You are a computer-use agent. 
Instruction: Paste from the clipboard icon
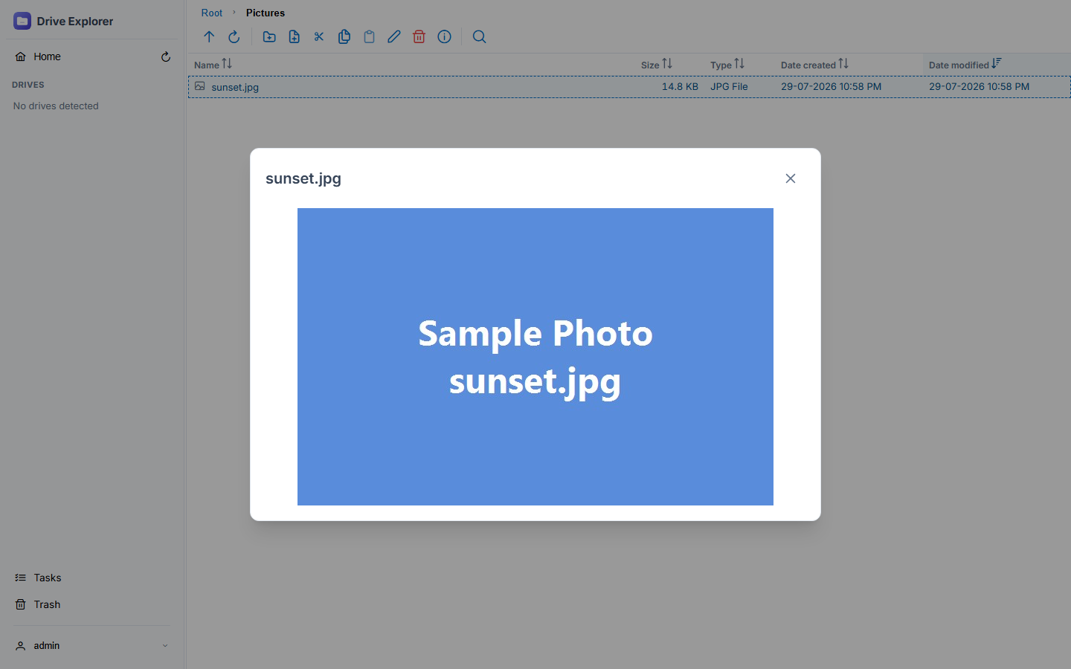369,36
